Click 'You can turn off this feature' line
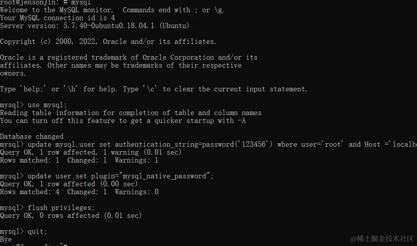Screen dimensions: 417x246 click(x=123, y=121)
